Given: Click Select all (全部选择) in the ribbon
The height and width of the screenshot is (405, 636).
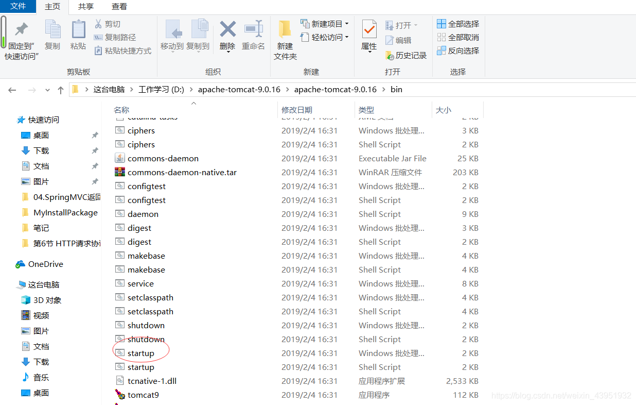Looking at the screenshot, I should (x=458, y=24).
